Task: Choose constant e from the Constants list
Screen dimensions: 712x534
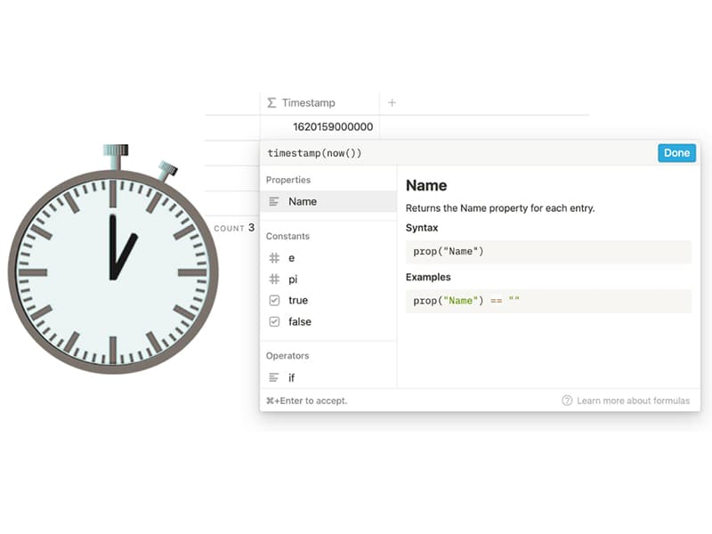Action: coord(328,258)
